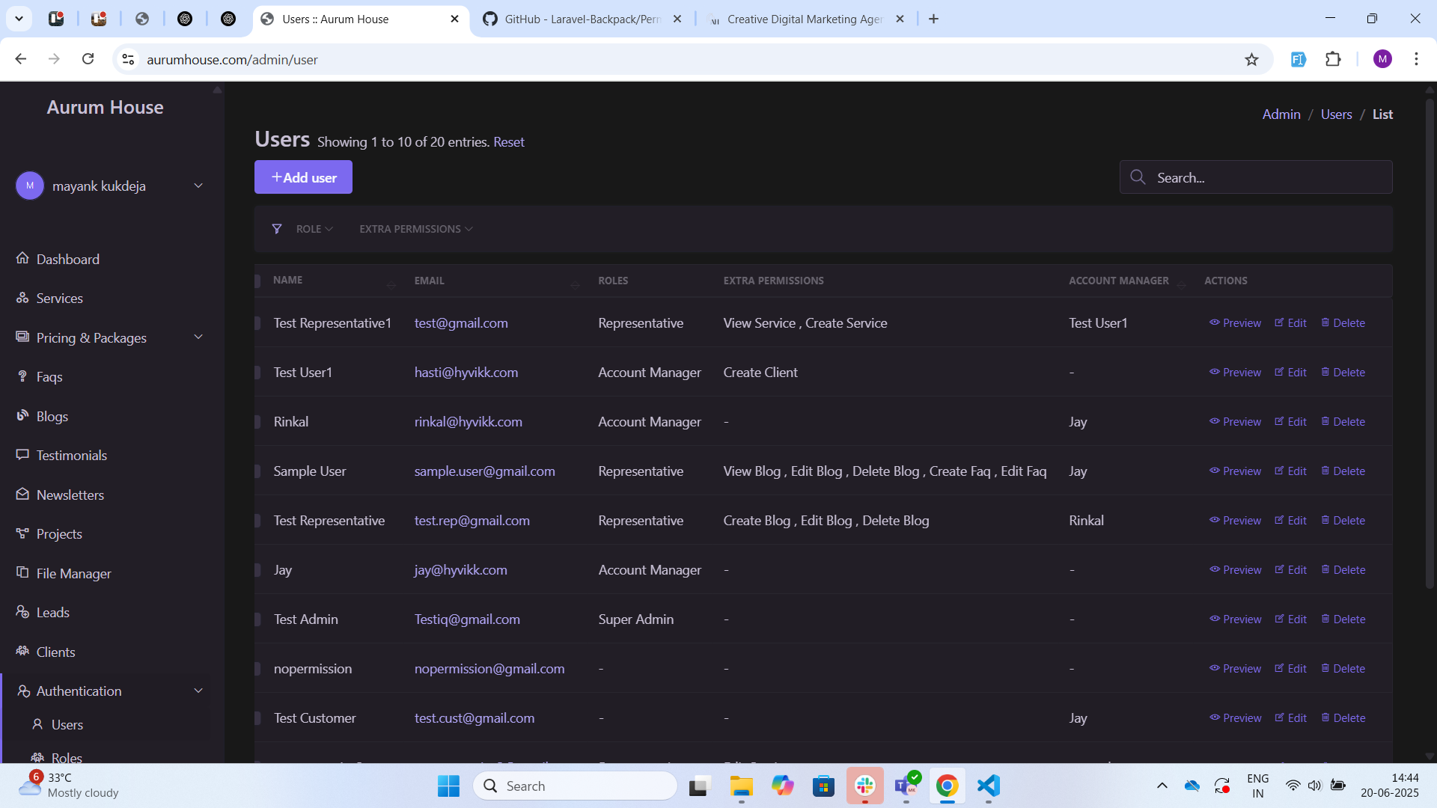Image resolution: width=1437 pixels, height=808 pixels.
Task: Sort the table by EMAIL column
Action: (x=575, y=284)
